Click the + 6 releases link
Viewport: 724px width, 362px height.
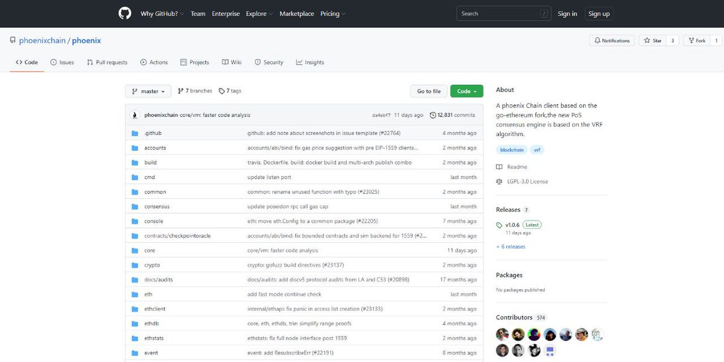pyautogui.click(x=510, y=246)
